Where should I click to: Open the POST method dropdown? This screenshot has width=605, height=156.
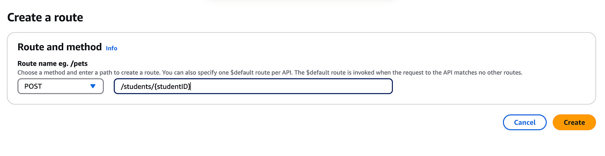60,86
